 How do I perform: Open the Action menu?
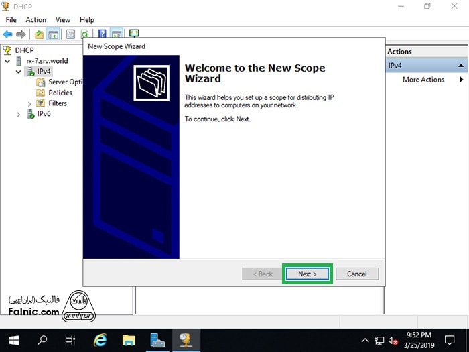[36, 20]
